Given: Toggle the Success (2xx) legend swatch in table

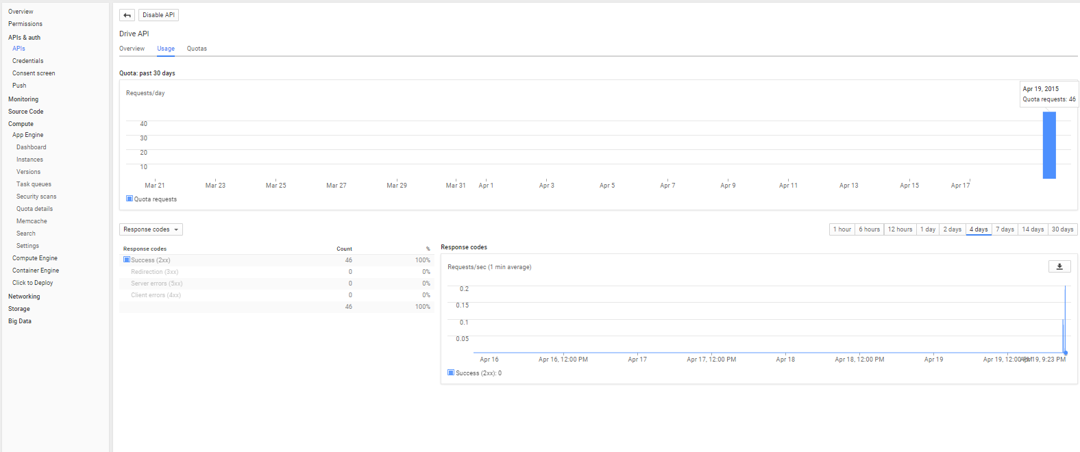Looking at the screenshot, I should [127, 260].
